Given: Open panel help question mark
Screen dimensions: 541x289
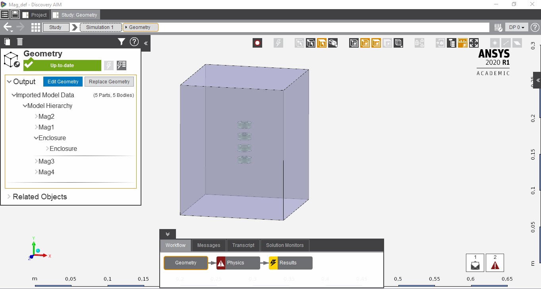Looking at the screenshot, I should [134, 42].
